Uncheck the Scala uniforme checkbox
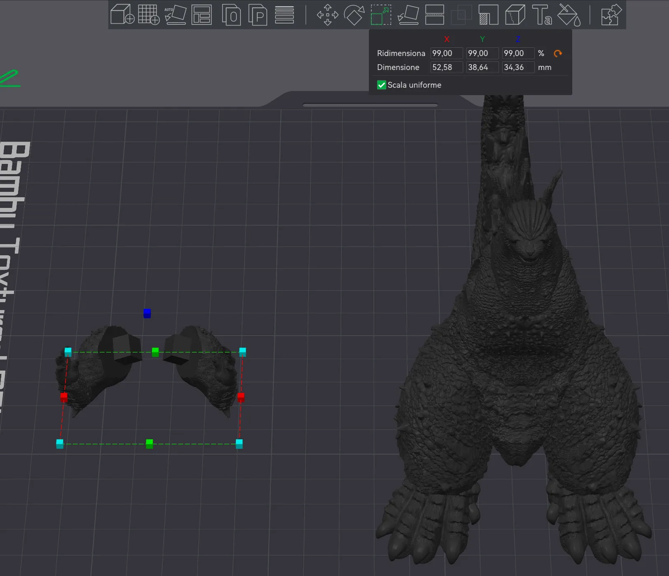The height and width of the screenshot is (576, 669). [382, 85]
